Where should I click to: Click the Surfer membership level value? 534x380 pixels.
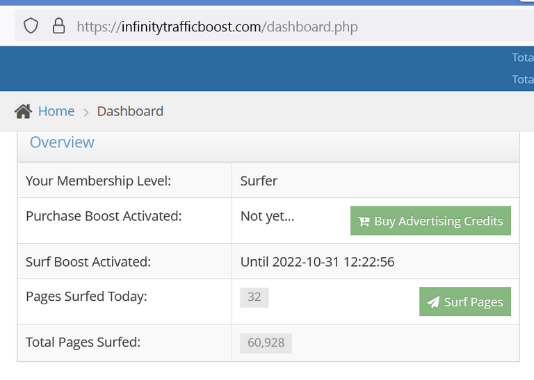pyautogui.click(x=259, y=181)
